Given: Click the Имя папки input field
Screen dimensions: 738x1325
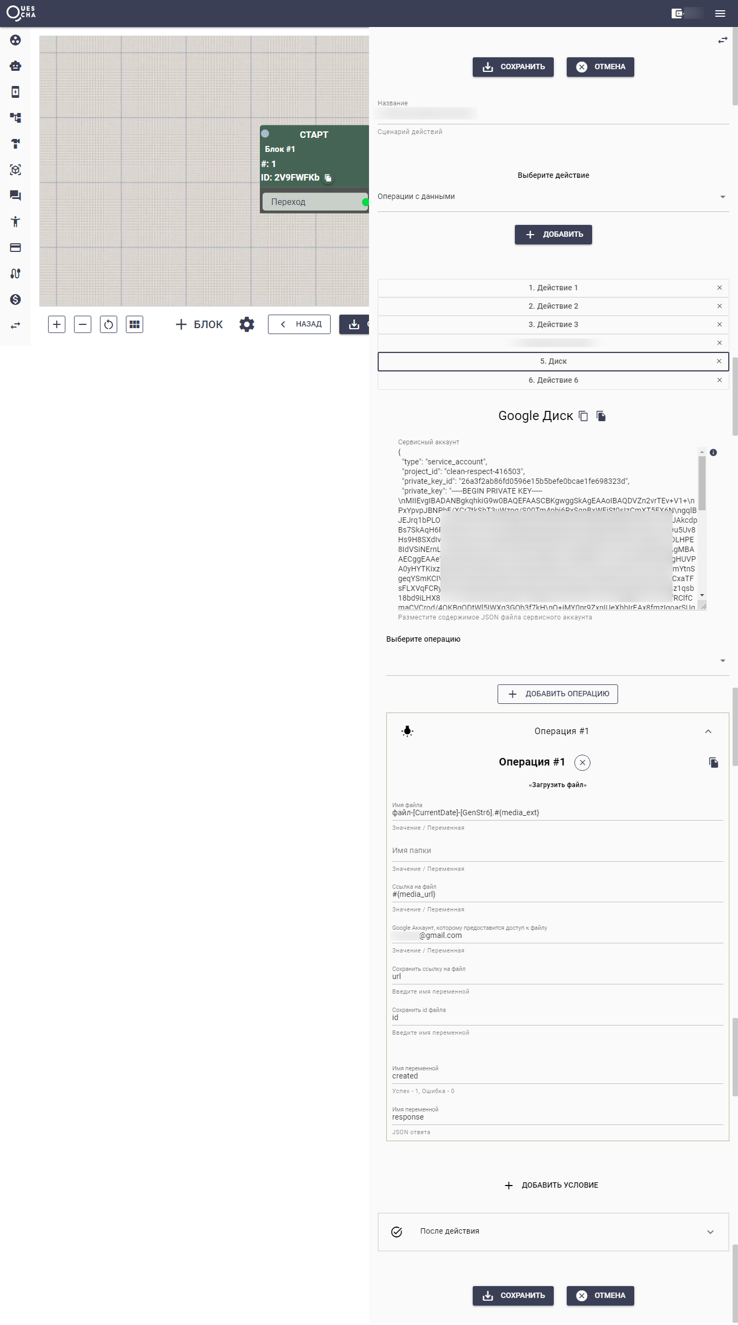Looking at the screenshot, I should (x=557, y=851).
